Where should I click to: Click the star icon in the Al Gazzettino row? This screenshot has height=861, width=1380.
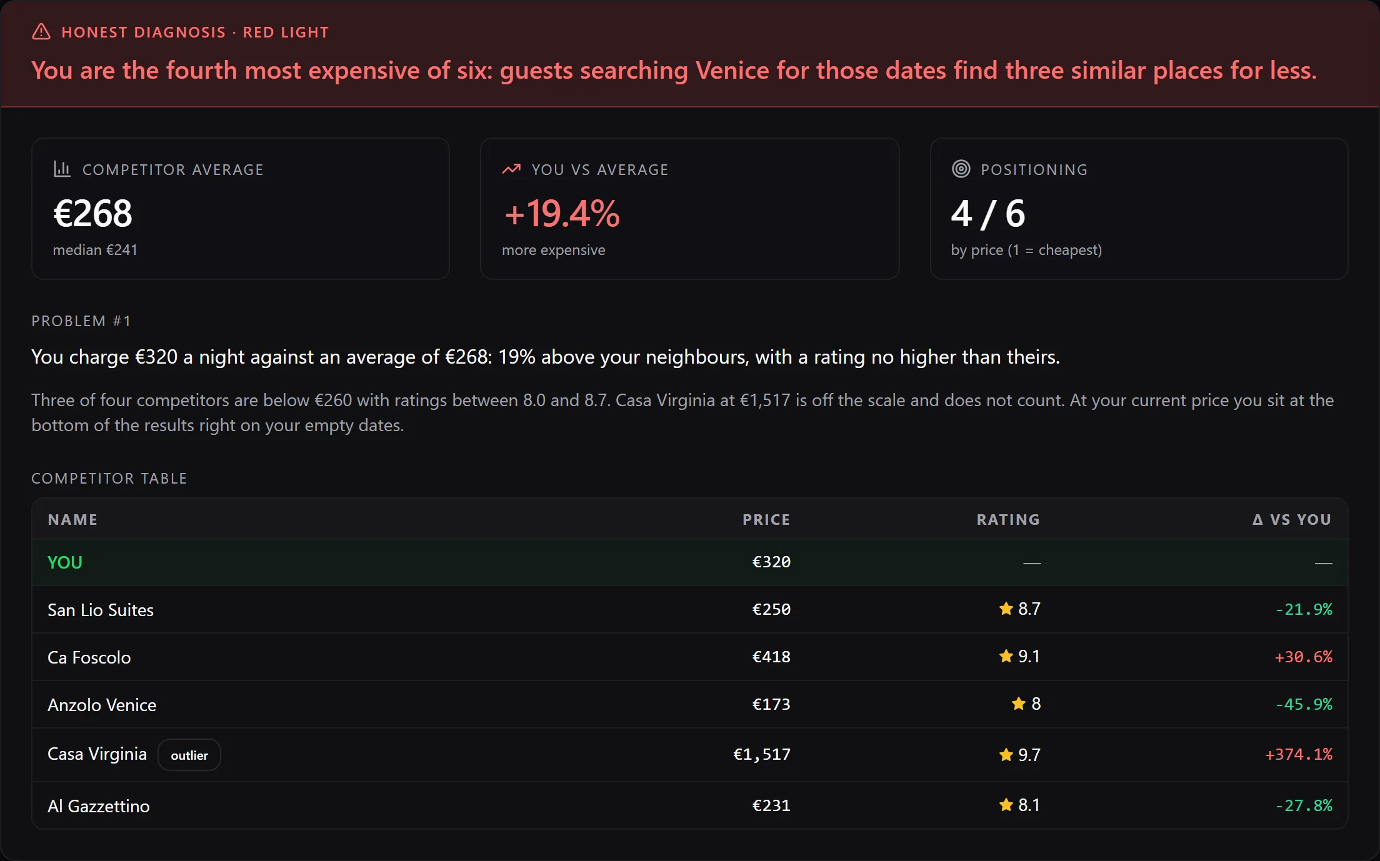(1006, 805)
